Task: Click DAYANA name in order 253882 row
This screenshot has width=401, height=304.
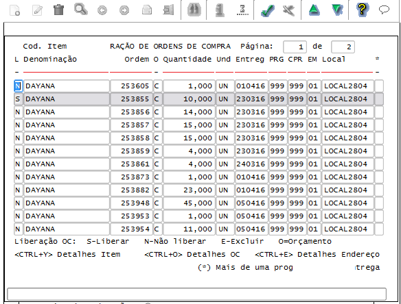Action: point(67,190)
